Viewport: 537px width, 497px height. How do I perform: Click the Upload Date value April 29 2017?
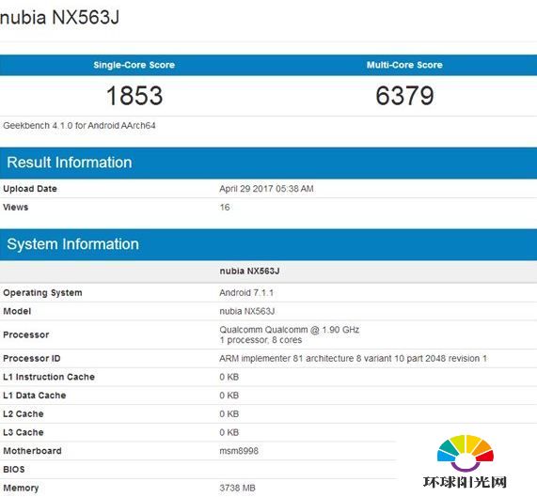[266, 189]
